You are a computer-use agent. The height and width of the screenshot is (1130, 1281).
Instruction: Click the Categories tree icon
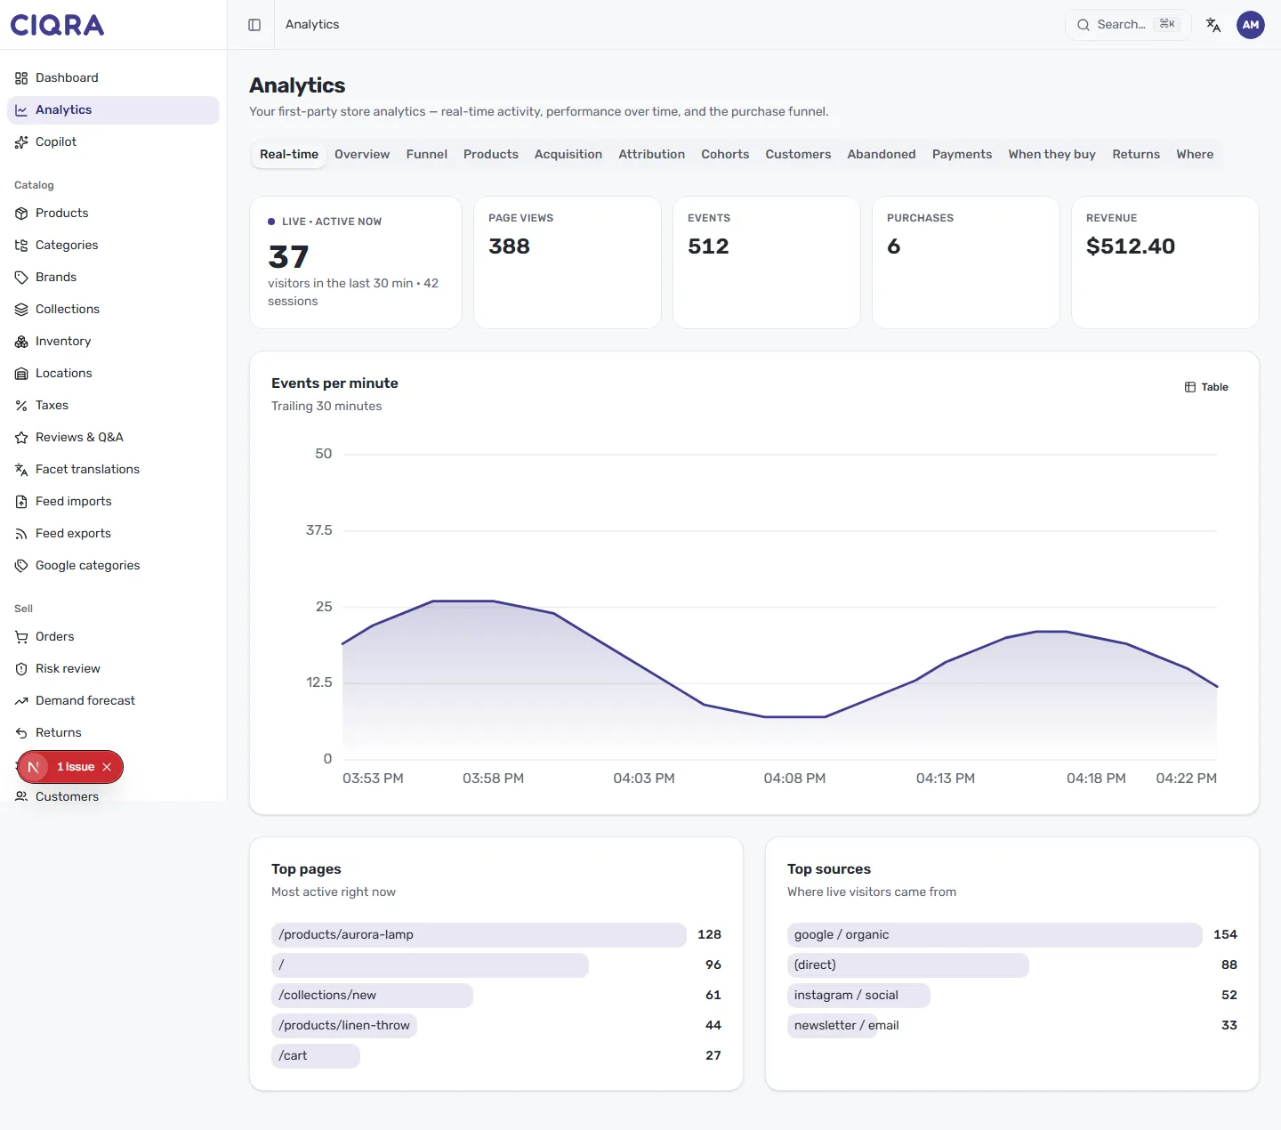21,246
